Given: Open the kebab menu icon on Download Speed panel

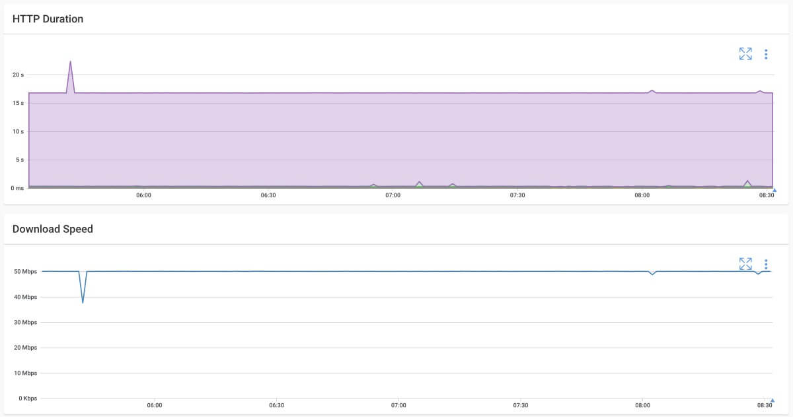Looking at the screenshot, I should (765, 263).
